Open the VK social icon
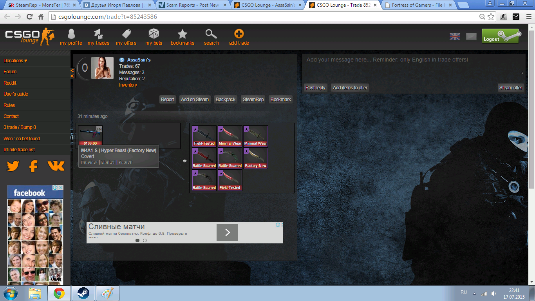Screen dimensions: 535x301 (x=56, y=166)
